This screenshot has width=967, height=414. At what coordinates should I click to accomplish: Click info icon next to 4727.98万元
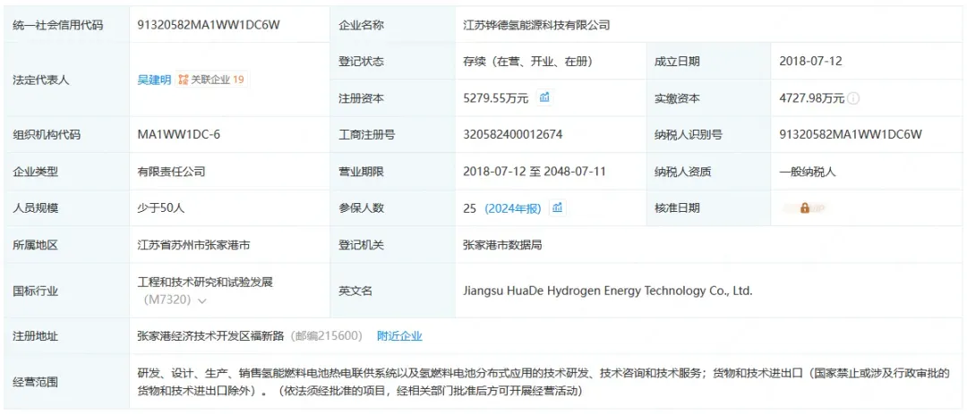tap(853, 98)
